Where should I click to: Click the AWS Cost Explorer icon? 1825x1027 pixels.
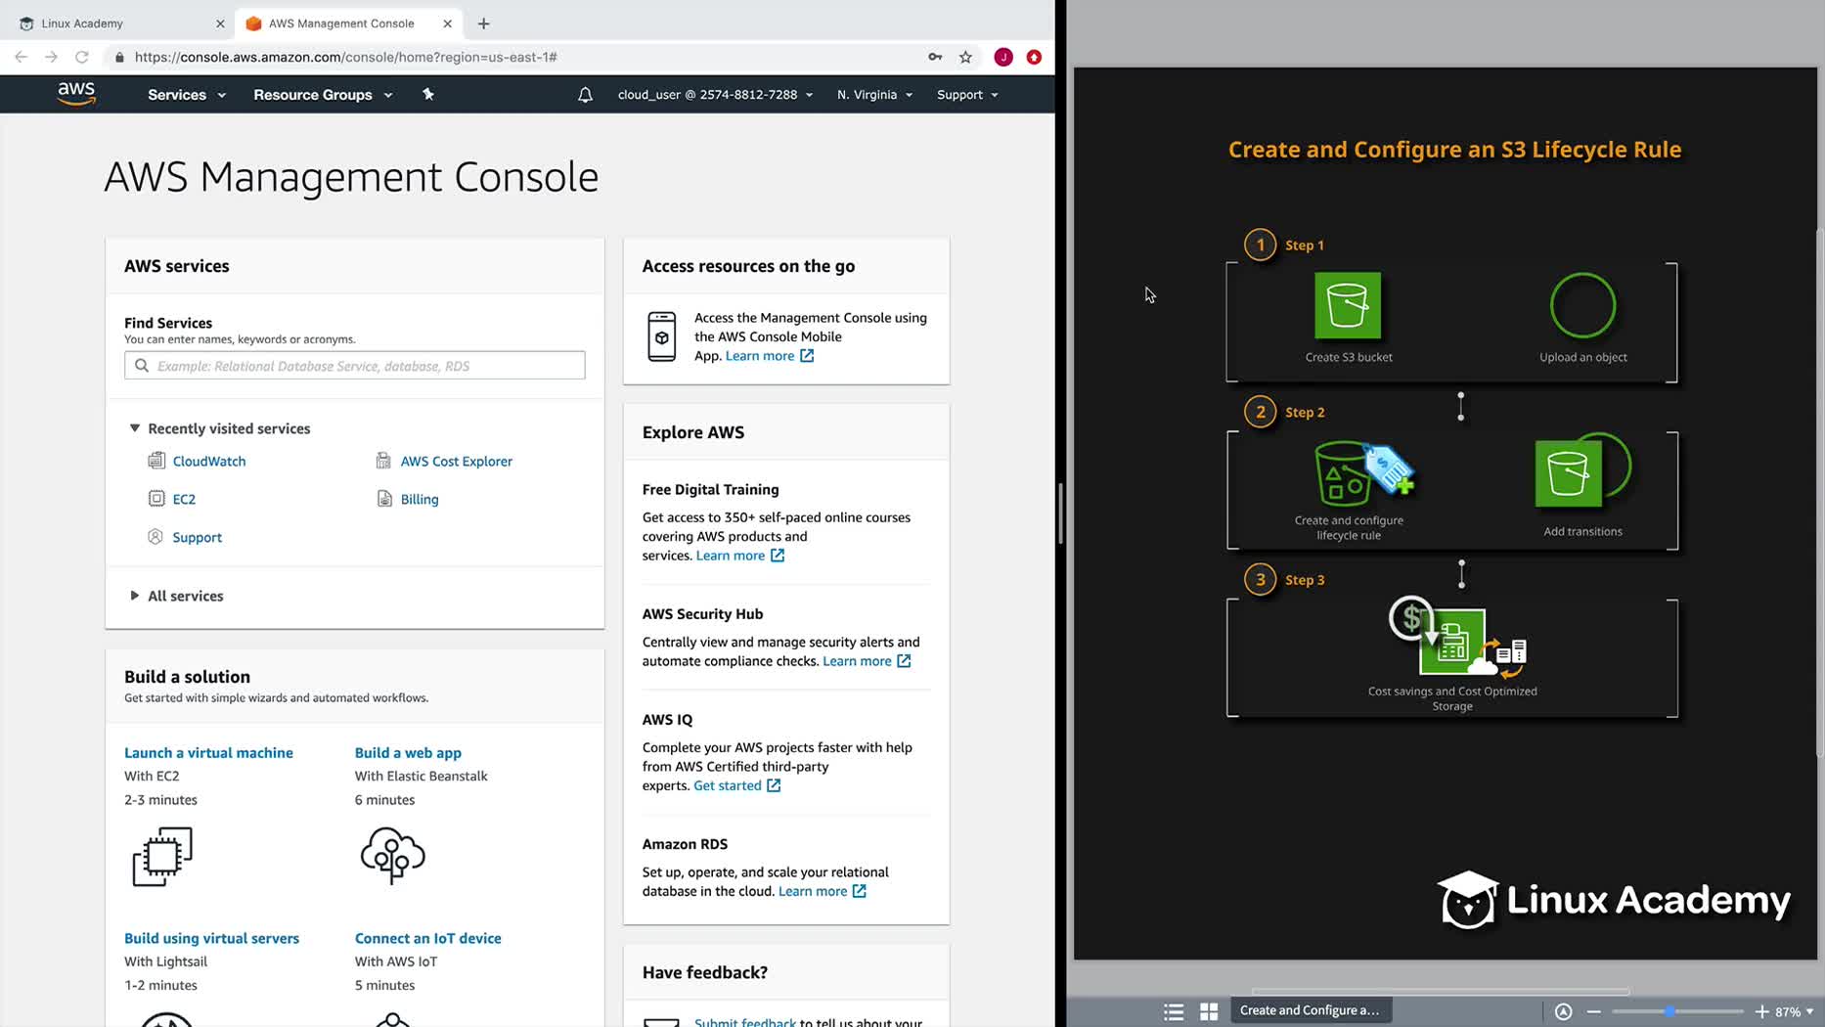tap(383, 461)
